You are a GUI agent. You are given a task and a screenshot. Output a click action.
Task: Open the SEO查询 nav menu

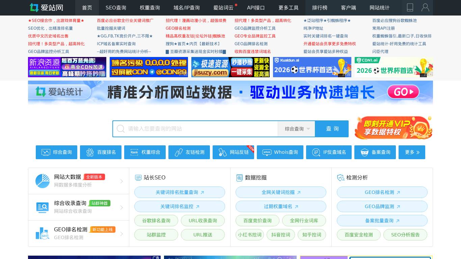pos(116,8)
